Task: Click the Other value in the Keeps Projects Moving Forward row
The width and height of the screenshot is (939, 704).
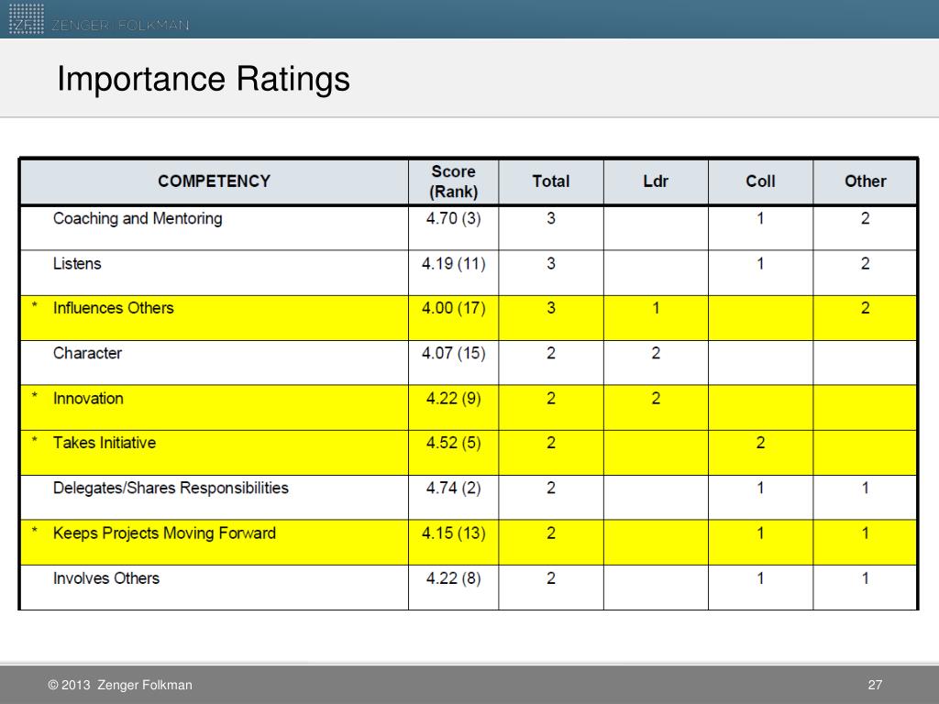Action: point(866,533)
